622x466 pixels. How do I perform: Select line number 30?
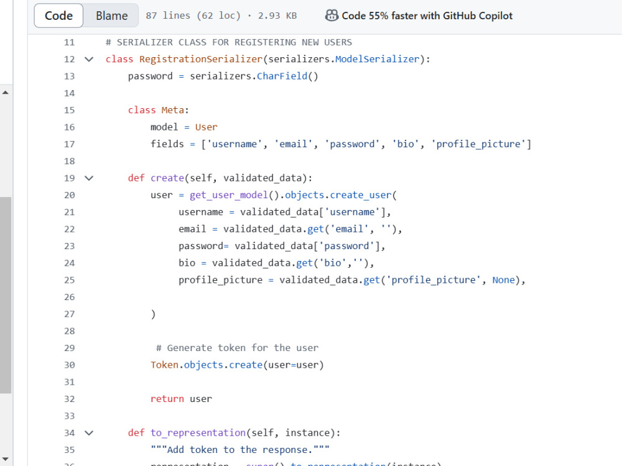coord(70,365)
